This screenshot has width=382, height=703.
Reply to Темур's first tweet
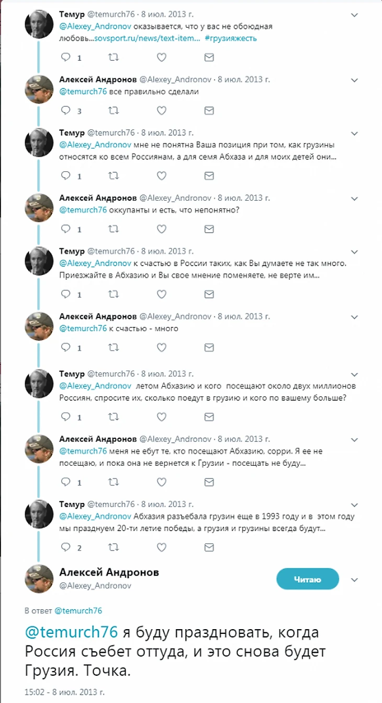(x=66, y=58)
